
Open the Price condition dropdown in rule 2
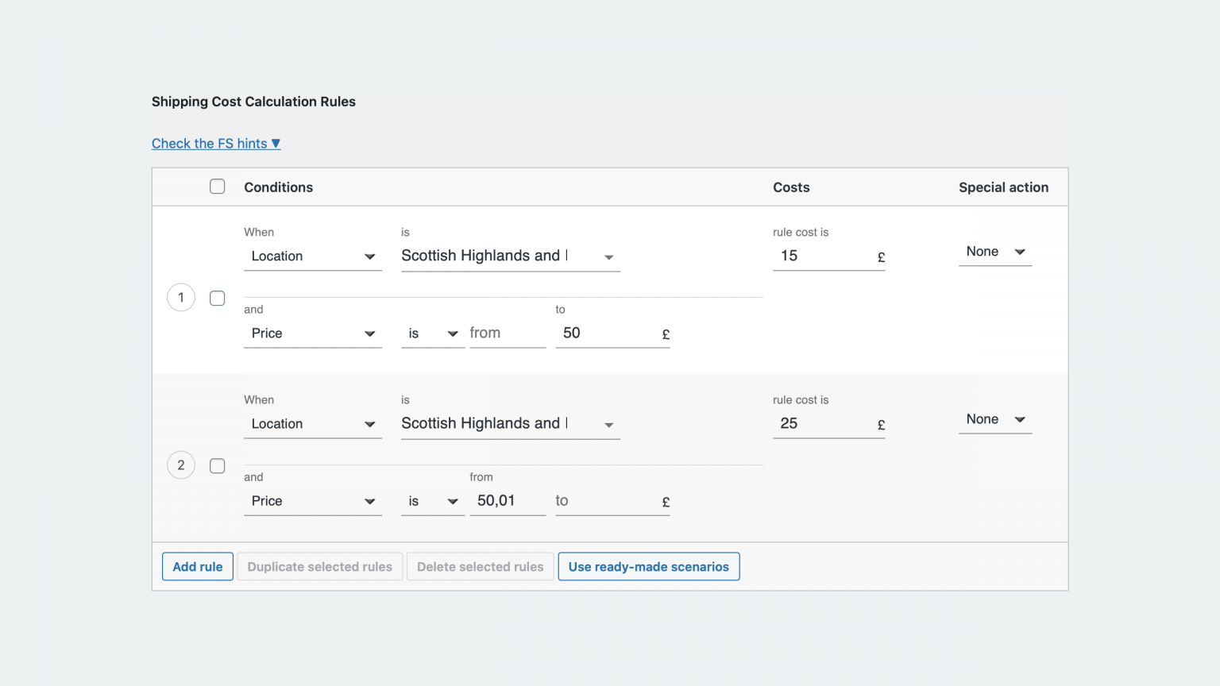click(x=312, y=500)
